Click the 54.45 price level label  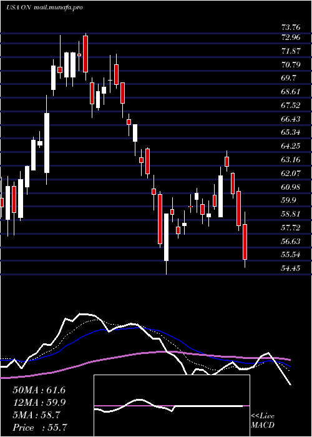pyautogui.click(x=291, y=268)
